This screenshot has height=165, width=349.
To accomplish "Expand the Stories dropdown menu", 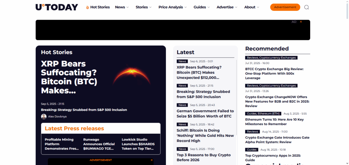I will click(143, 7).
